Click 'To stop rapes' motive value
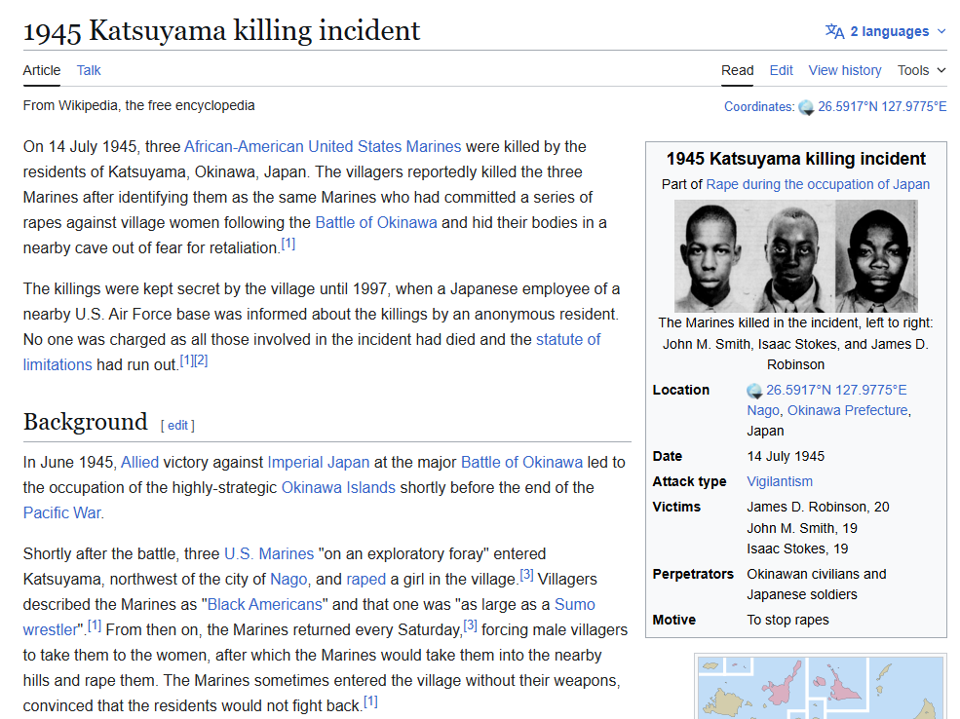This screenshot has height=719, width=960. coord(787,620)
